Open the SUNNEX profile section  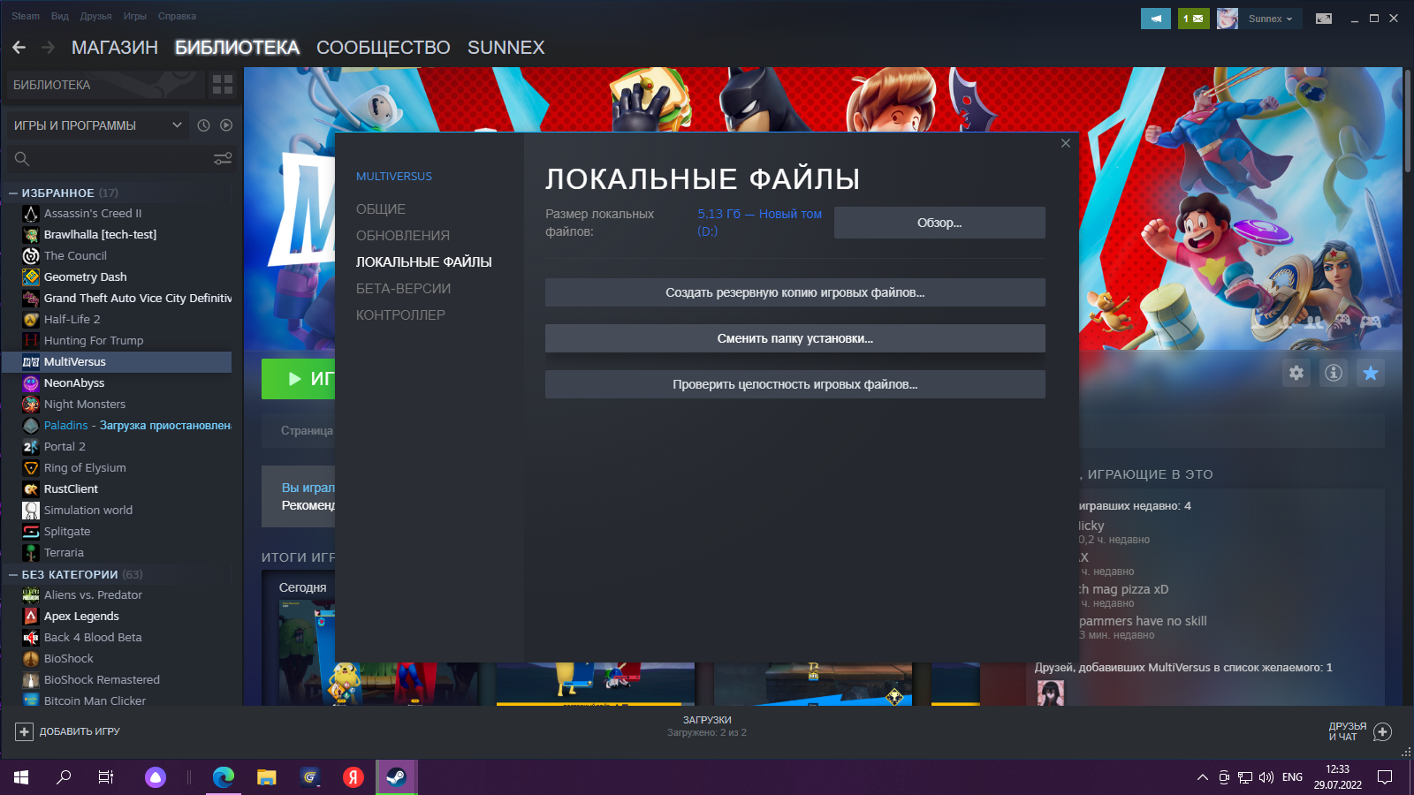point(506,48)
